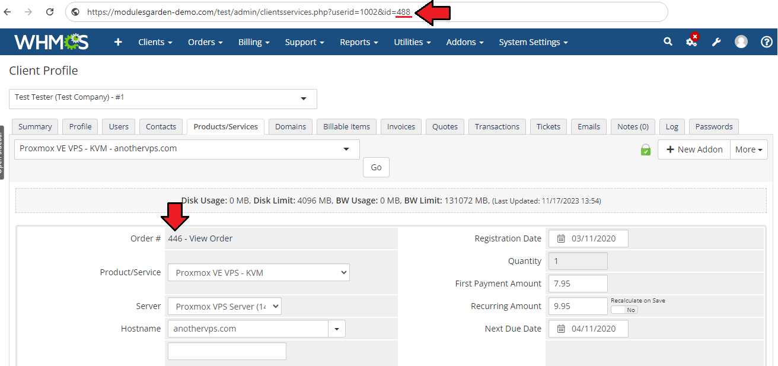Click the 'Last Updated: 11/17/2023 13:54' text
This screenshot has width=778, height=366.
tap(547, 201)
